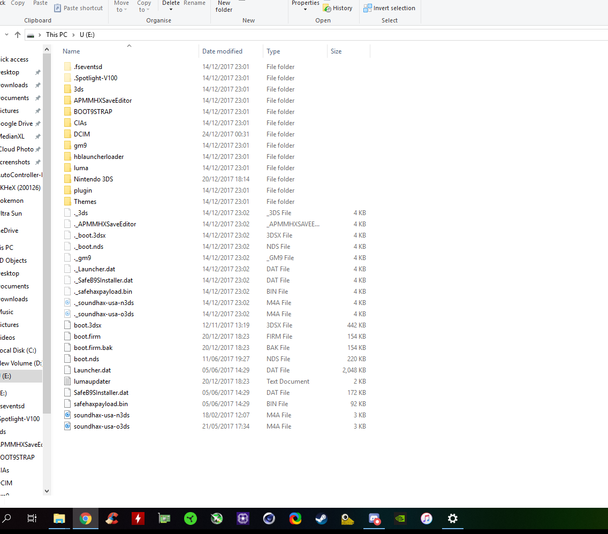The image size is (608, 534).
Task: Open the .fseventsd folder
Action: coord(88,67)
